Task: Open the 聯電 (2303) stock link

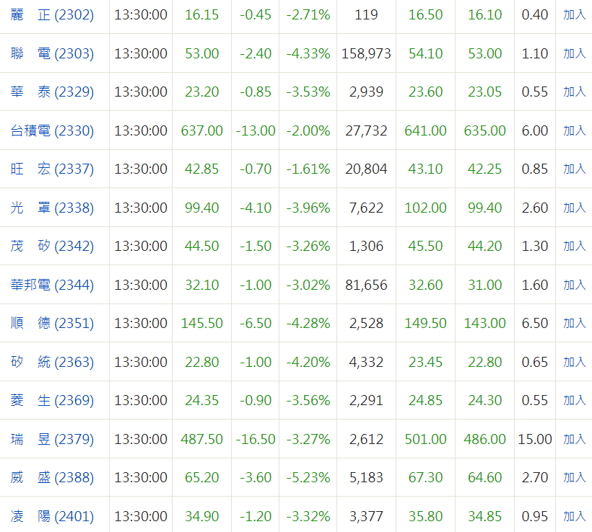Action: [52, 53]
